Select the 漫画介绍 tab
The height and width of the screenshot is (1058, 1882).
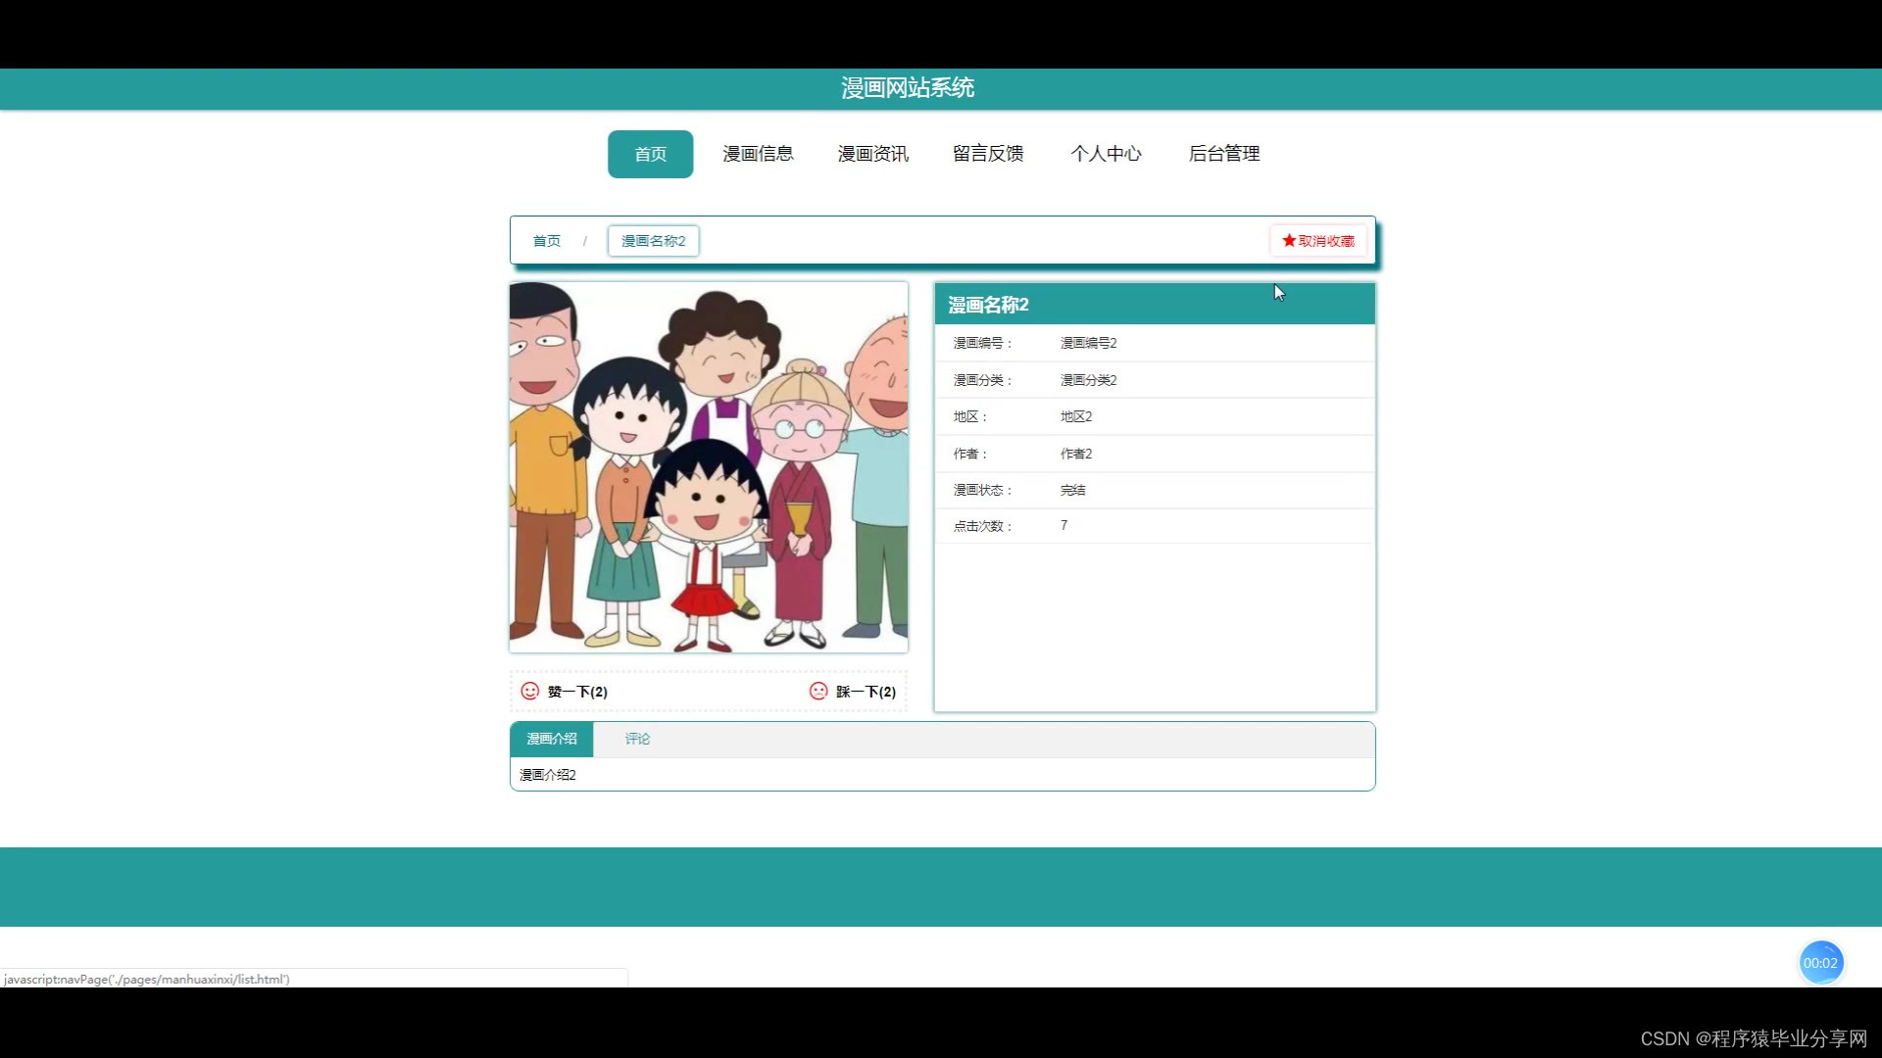coord(551,739)
